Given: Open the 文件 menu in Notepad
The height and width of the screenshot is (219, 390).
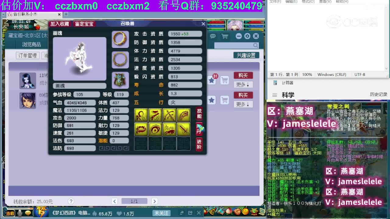Looking at the screenshot, I should [x=275, y=2].
